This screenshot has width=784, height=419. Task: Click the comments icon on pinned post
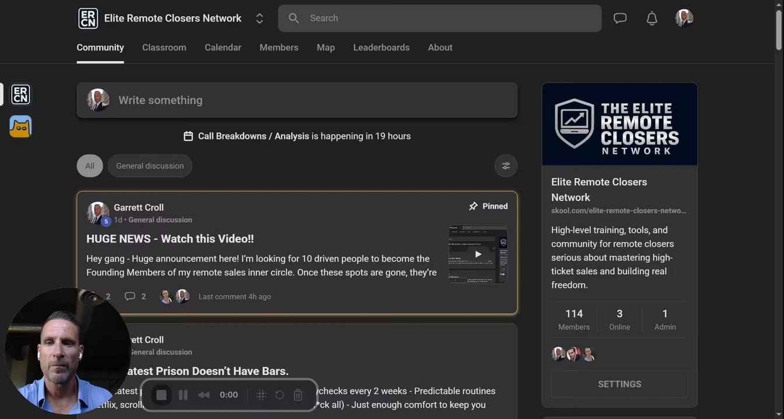pyautogui.click(x=129, y=296)
